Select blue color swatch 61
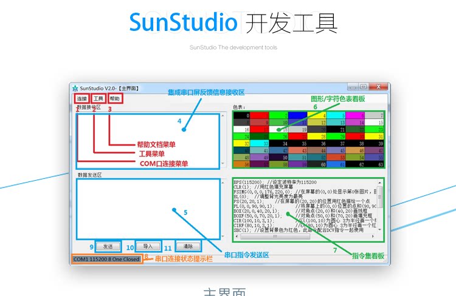 point(336,164)
